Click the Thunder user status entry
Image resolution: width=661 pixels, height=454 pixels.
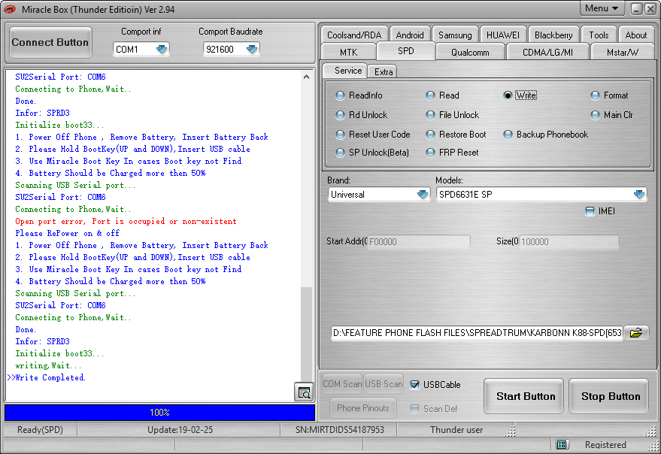456,429
